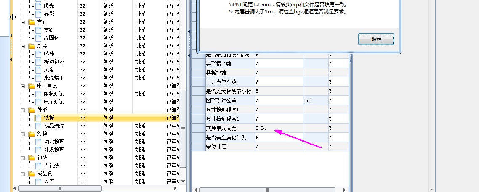This screenshot has height=192, width=479.
Task: Click the 成品清洗 document icon
Action: (38, 126)
